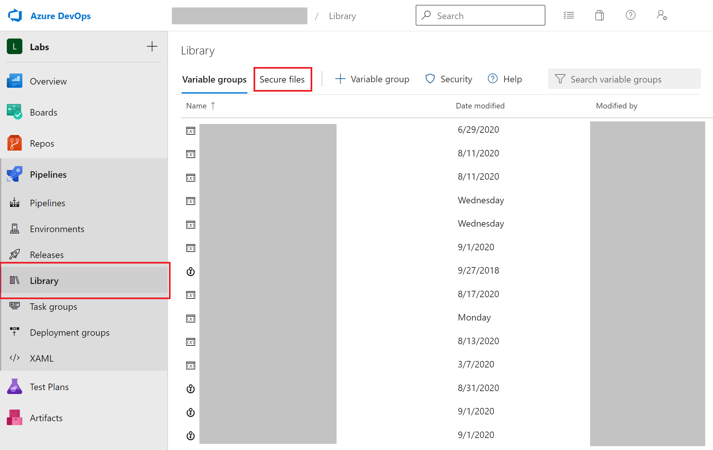Click the Shopping bag icon in top toolbar
Image resolution: width=713 pixels, height=450 pixels.
click(599, 15)
